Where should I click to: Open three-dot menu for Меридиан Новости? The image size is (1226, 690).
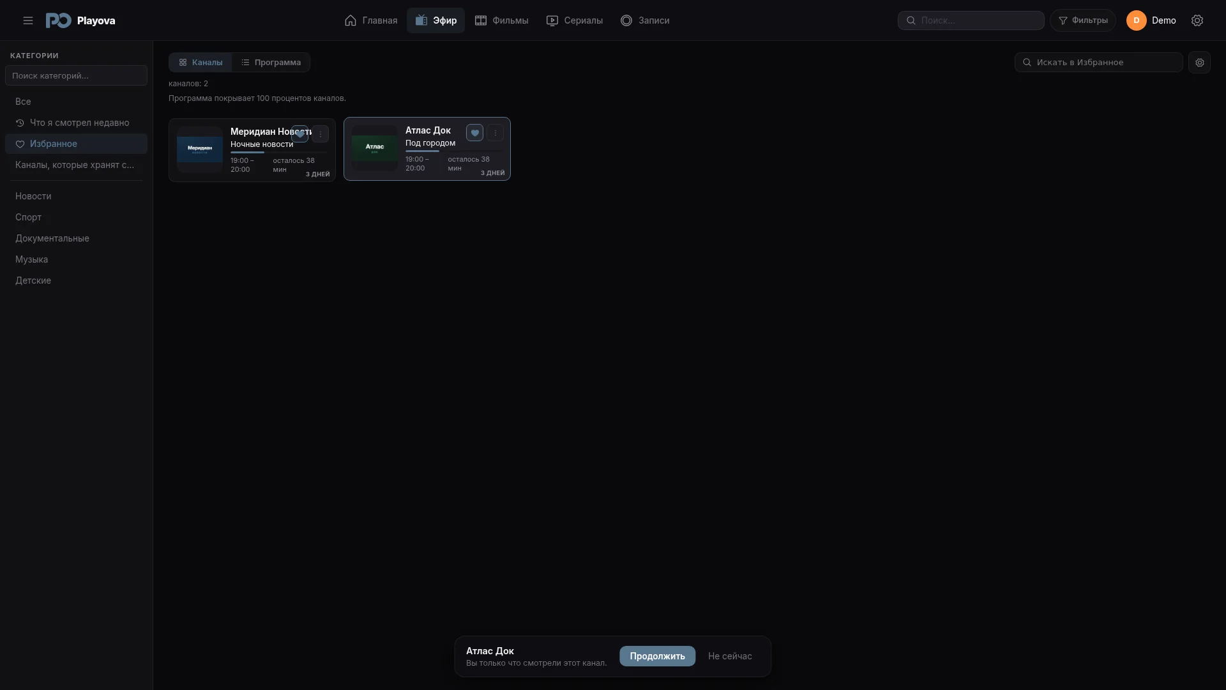pyautogui.click(x=320, y=134)
